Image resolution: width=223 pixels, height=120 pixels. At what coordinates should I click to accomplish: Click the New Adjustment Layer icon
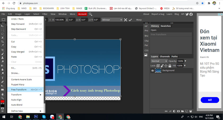[174, 111]
